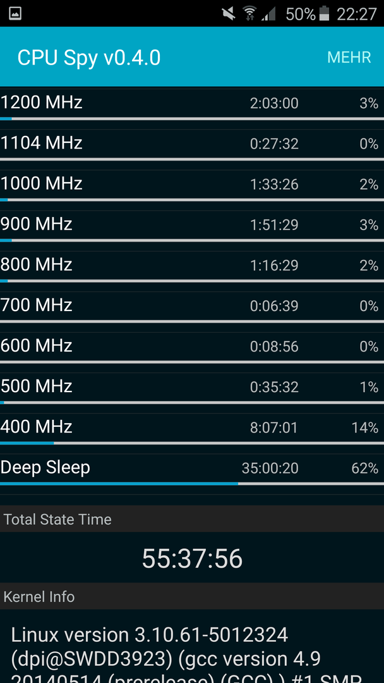Tap the 800 MHz percentage value
The height and width of the screenshot is (683, 384).
pos(369,265)
